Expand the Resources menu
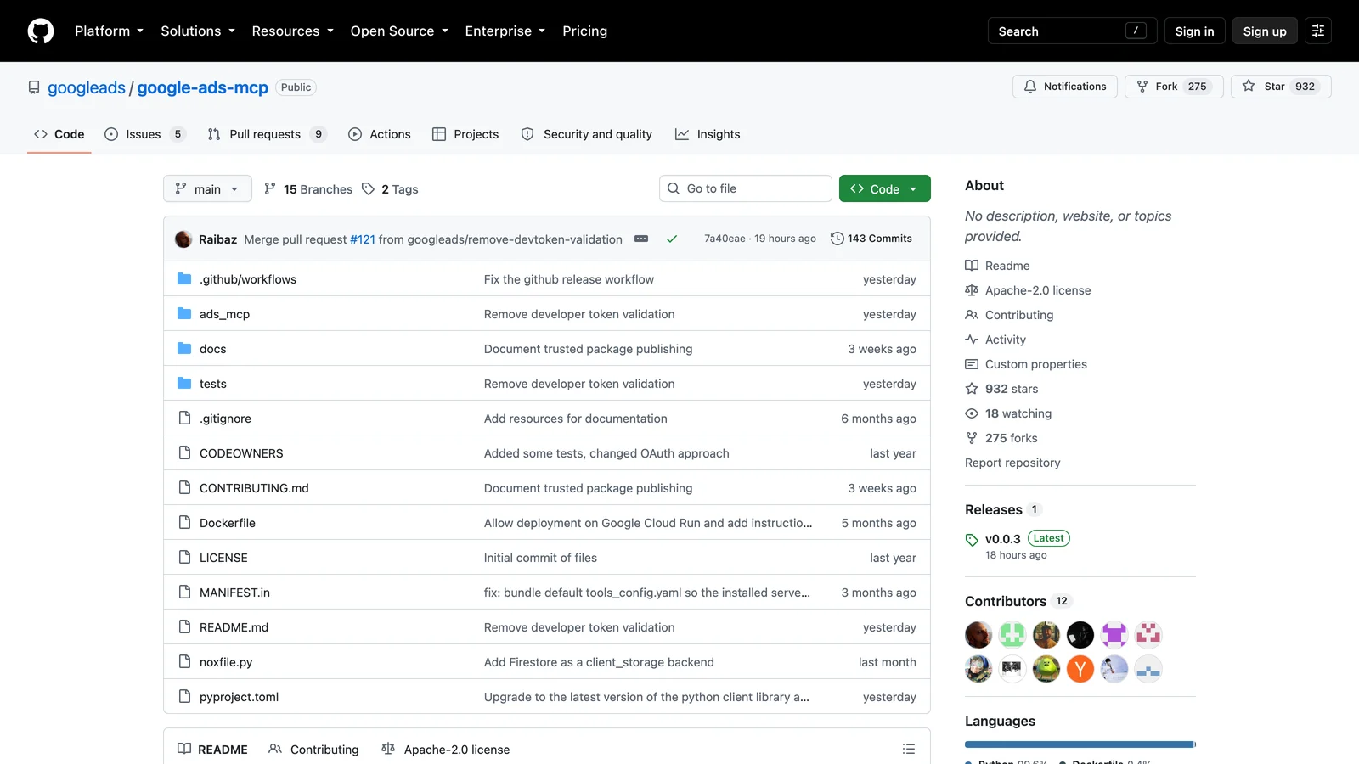This screenshot has height=764, width=1359. 292,31
